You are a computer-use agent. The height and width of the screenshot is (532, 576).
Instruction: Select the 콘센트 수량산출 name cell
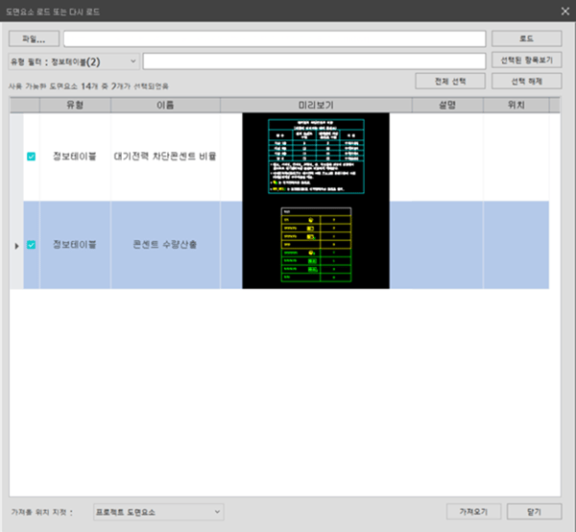click(x=165, y=245)
